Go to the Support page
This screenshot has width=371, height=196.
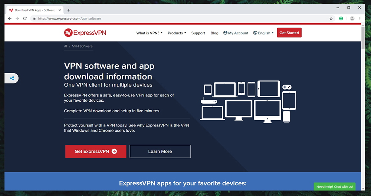pos(198,33)
